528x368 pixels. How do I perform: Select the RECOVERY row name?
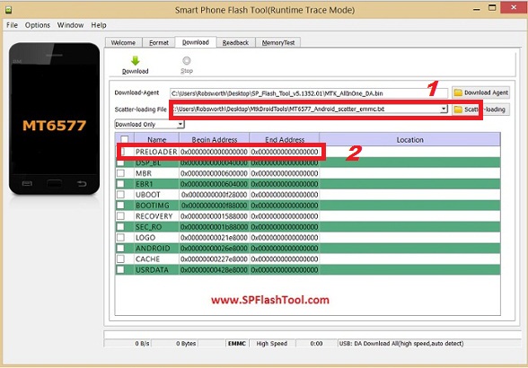click(154, 216)
